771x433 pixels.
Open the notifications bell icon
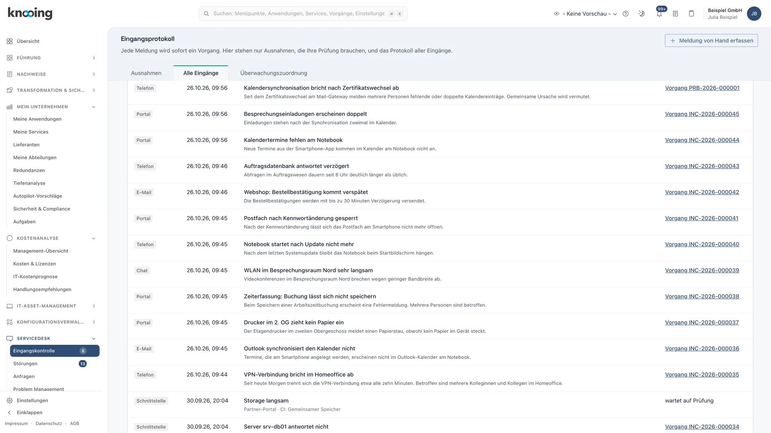click(x=659, y=14)
